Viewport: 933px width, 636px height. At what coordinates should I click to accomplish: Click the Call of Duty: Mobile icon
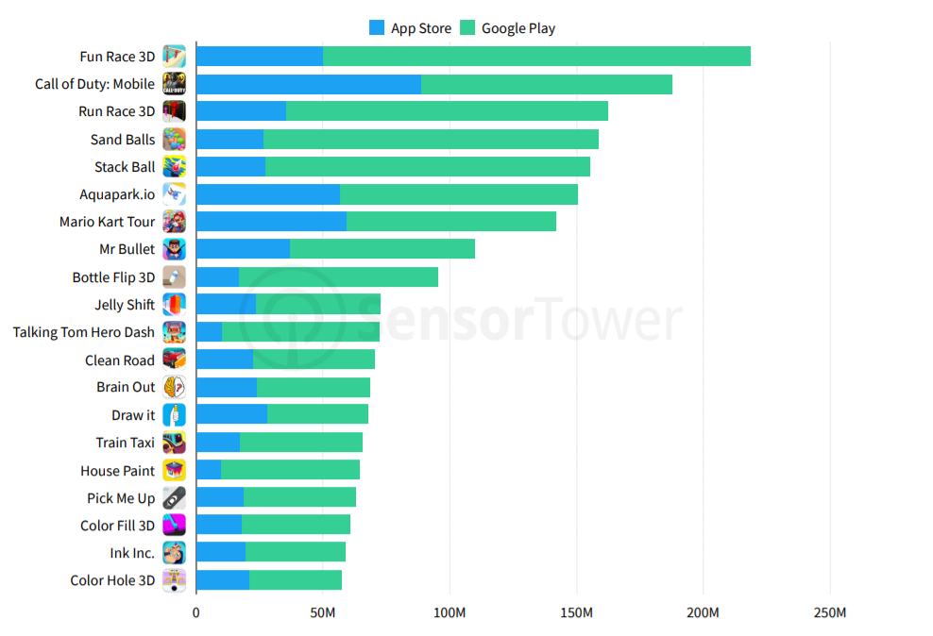tap(175, 84)
